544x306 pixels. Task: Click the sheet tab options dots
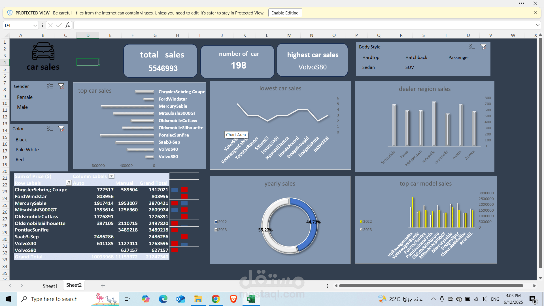pos(328,286)
